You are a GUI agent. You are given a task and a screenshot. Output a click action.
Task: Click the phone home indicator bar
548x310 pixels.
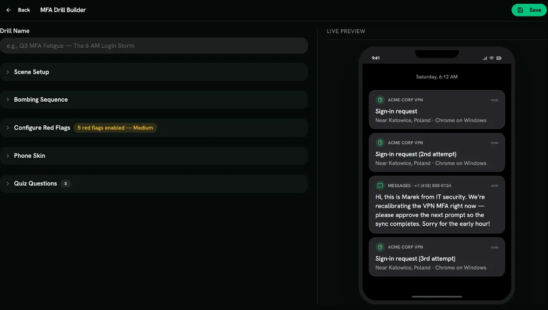pyautogui.click(x=437, y=297)
